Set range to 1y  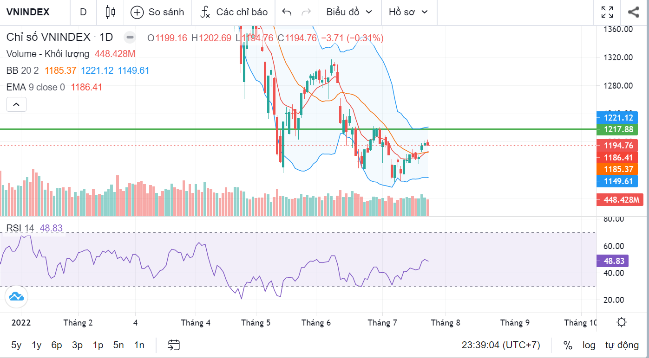pos(37,345)
